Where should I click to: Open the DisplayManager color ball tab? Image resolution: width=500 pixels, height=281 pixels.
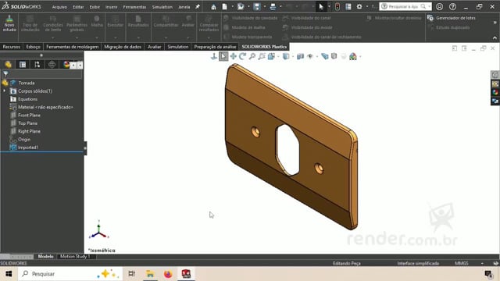tap(66, 65)
